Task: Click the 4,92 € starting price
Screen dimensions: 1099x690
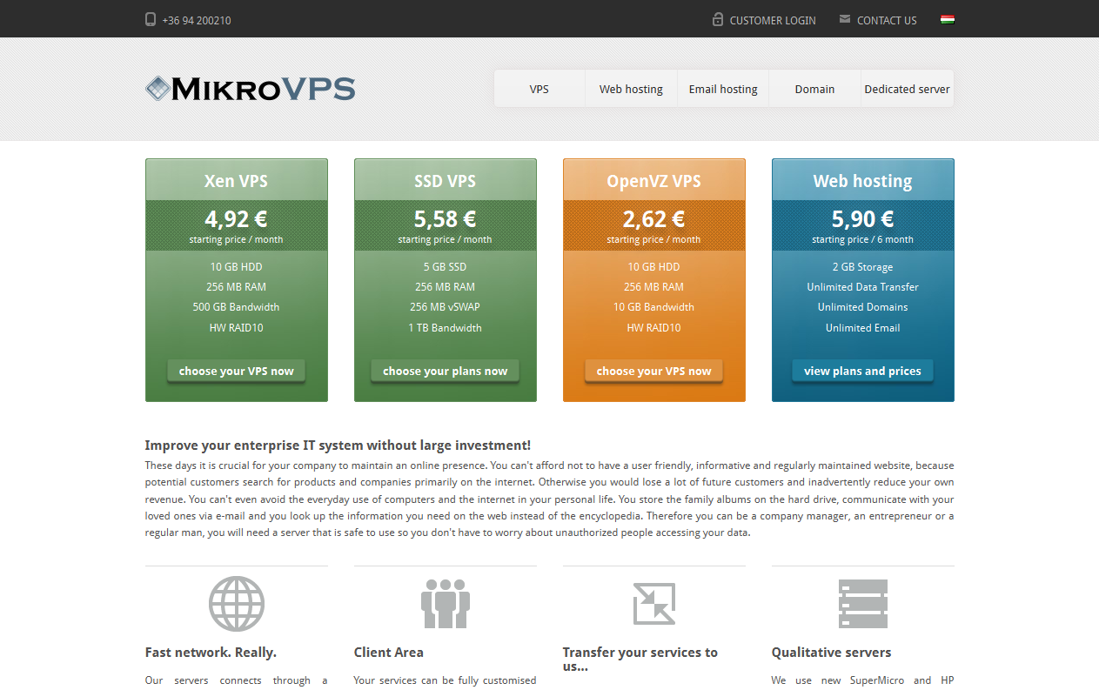Action: (x=237, y=218)
